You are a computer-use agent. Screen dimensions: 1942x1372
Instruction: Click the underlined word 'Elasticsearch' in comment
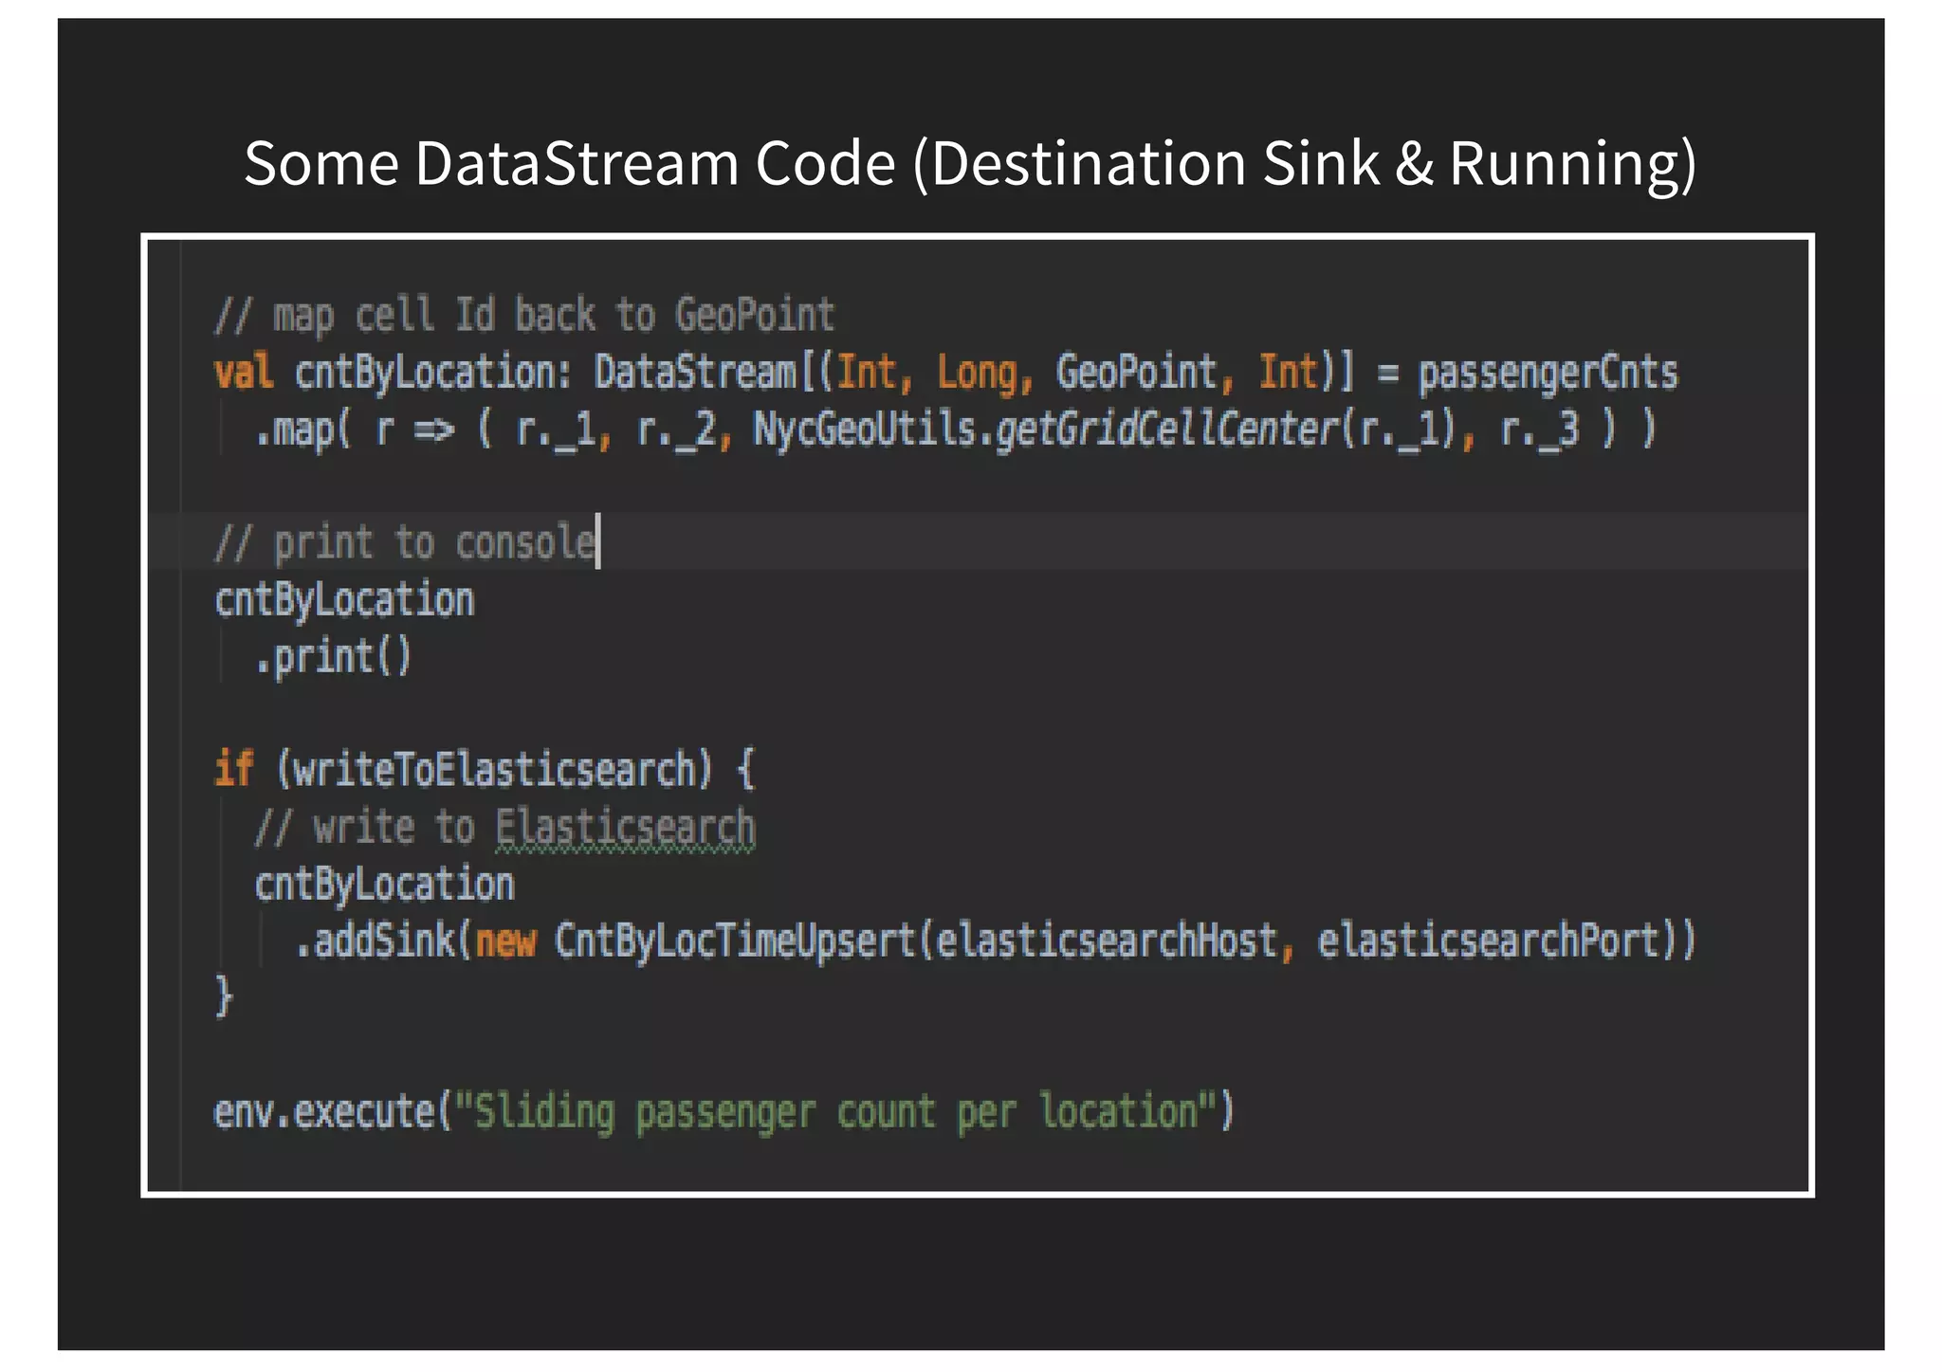pos(625,828)
